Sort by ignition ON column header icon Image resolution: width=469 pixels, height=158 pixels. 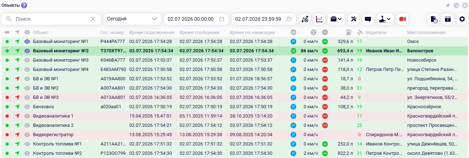coord(325,33)
